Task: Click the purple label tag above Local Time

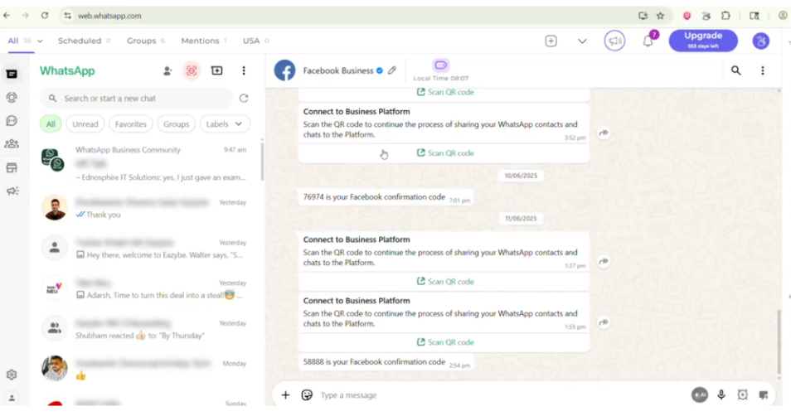Action: [440, 65]
